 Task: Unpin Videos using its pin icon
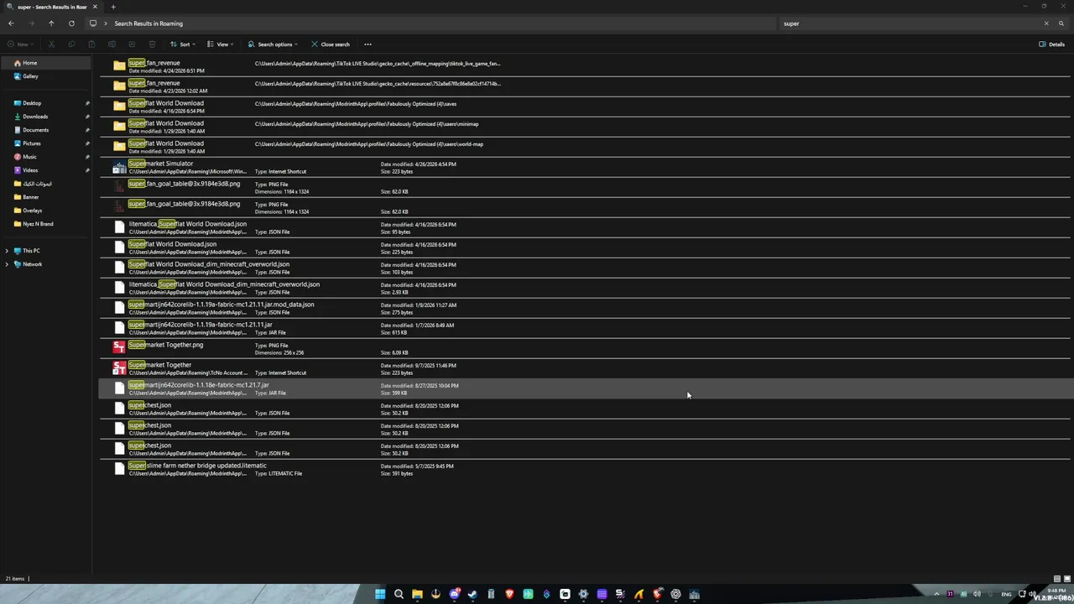pyautogui.click(x=87, y=170)
